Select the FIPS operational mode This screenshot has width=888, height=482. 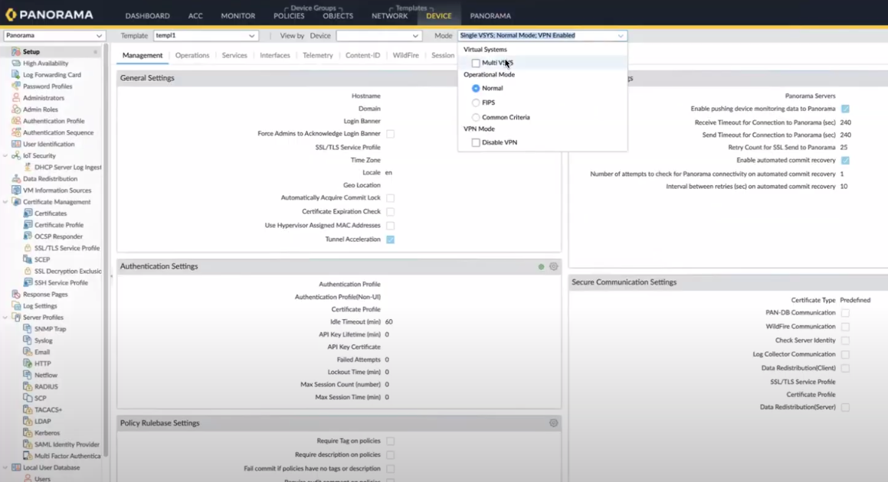pyautogui.click(x=476, y=103)
